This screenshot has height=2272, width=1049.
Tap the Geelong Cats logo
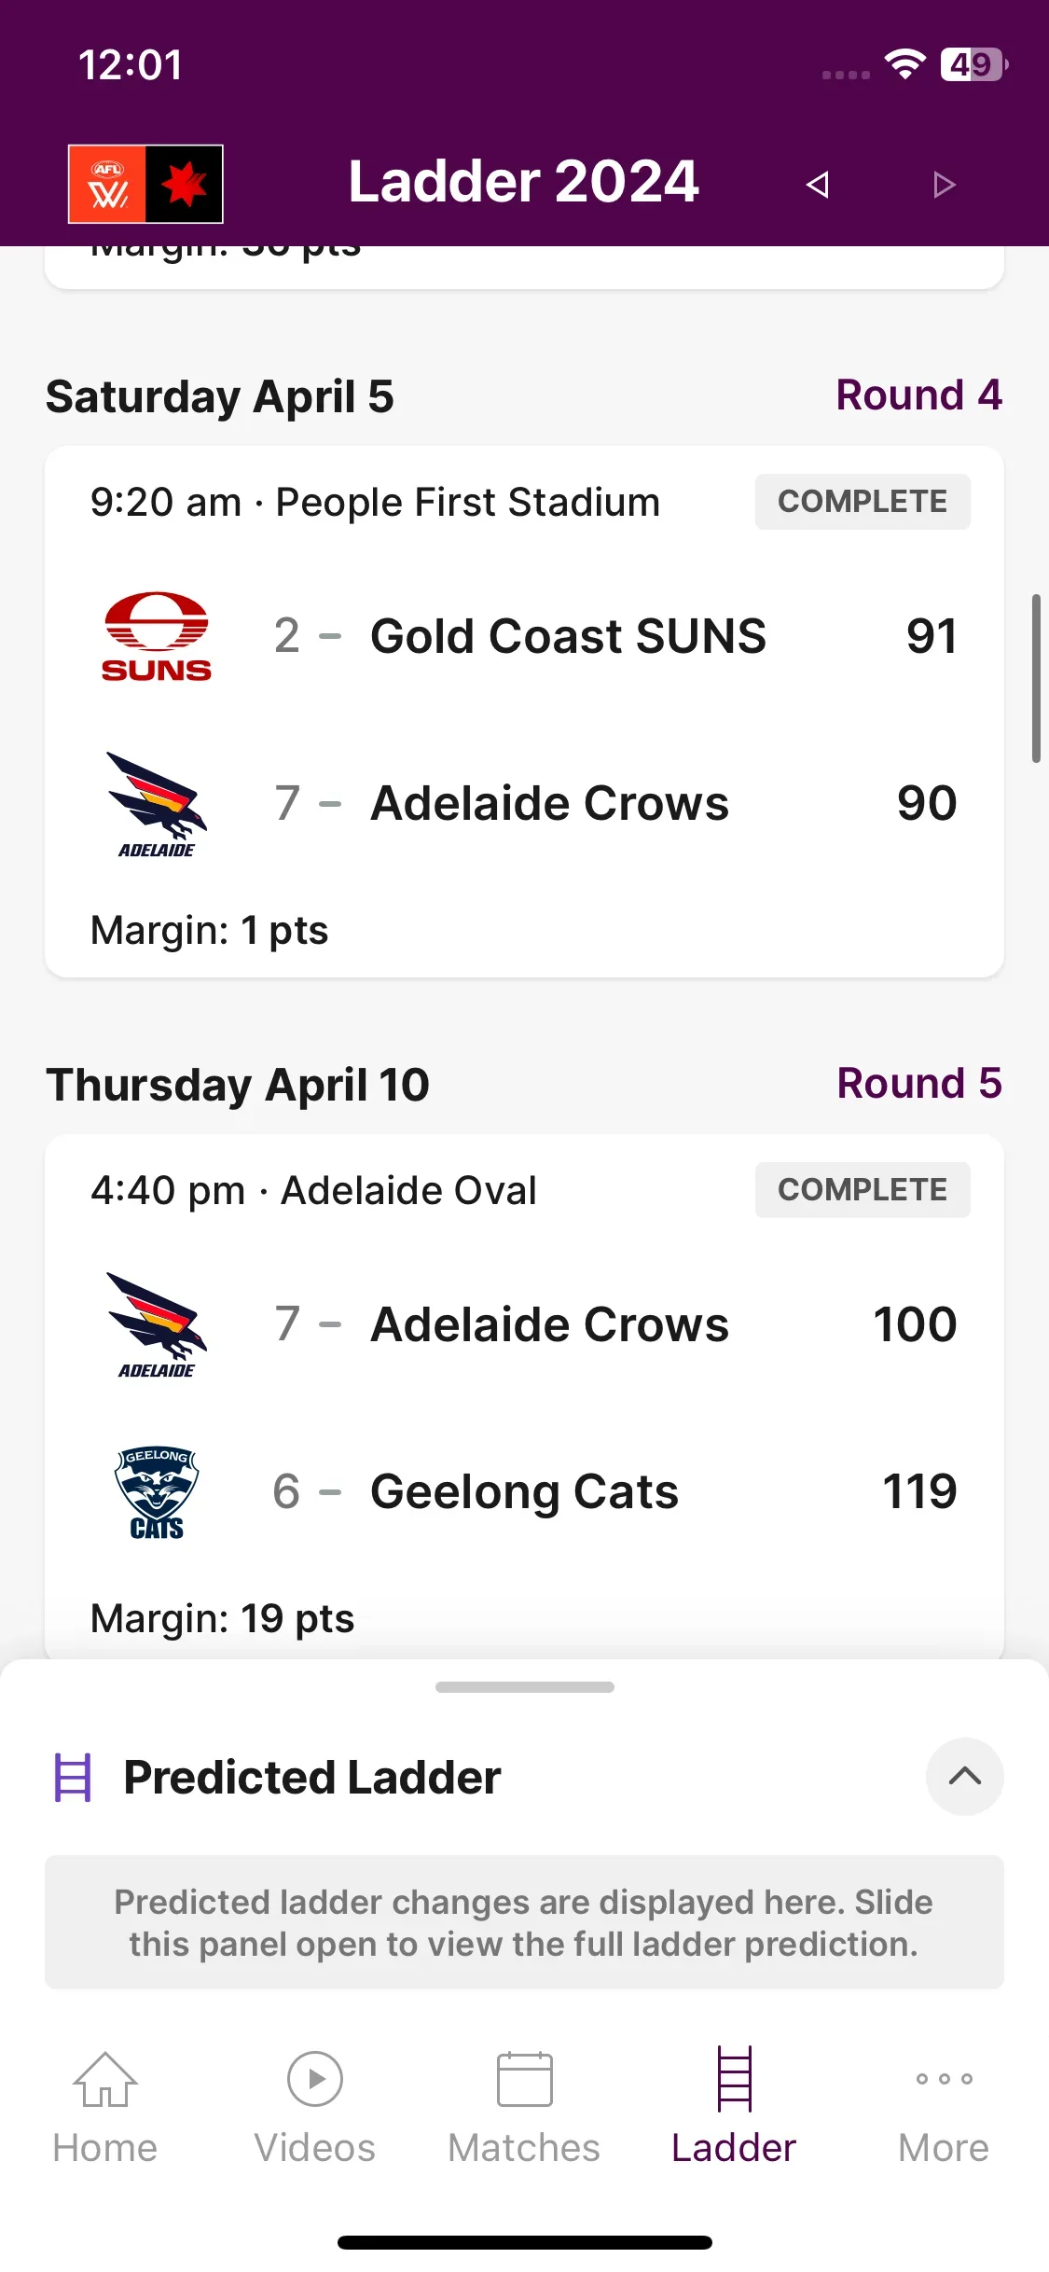pyautogui.click(x=157, y=1491)
